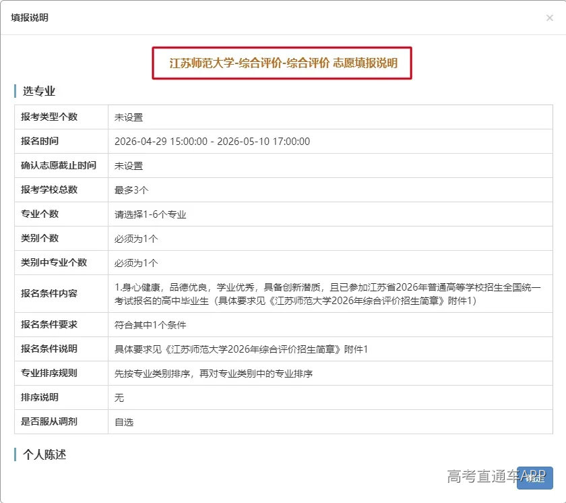The width and height of the screenshot is (566, 503).
Task: Select 具体要求见《江苏师范大学2026年综合评价招生简章》附件1 value
Action: tap(241, 349)
